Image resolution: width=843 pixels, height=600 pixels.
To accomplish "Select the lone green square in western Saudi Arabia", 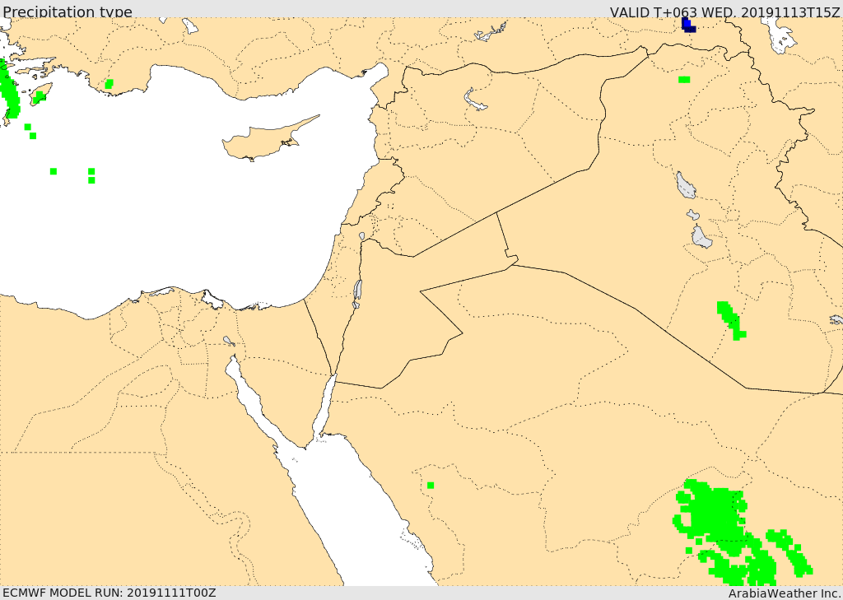I will tap(431, 486).
